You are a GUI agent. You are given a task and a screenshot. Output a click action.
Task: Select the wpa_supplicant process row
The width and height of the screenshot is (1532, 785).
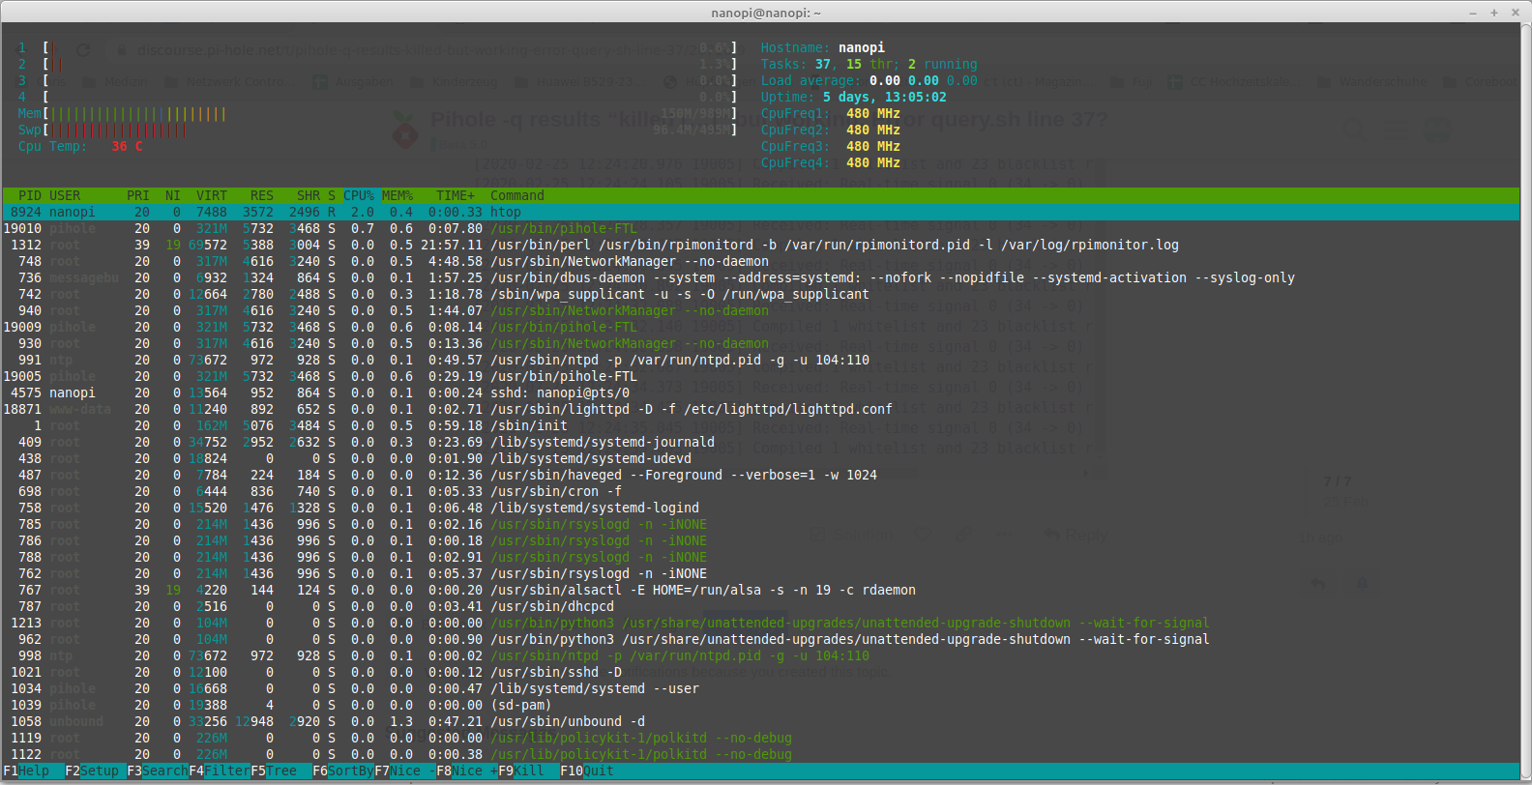coord(761,294)
